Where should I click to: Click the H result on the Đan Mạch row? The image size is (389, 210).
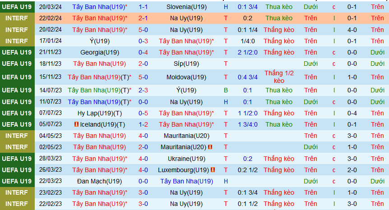point(226,182)
